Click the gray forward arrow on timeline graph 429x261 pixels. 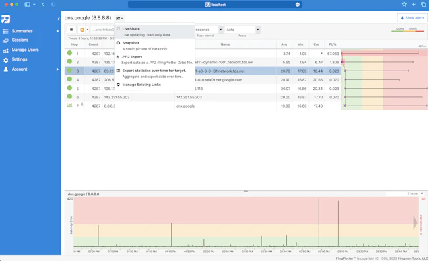[x=415, y=223]
